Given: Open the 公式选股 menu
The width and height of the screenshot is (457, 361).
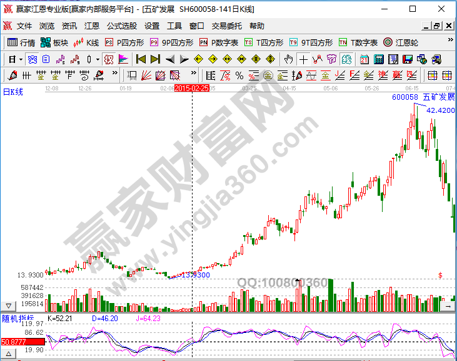Looking at the screenshot, I should click(x=122, y=26).
